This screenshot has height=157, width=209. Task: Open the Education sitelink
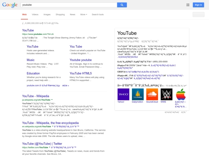point(33,73)
